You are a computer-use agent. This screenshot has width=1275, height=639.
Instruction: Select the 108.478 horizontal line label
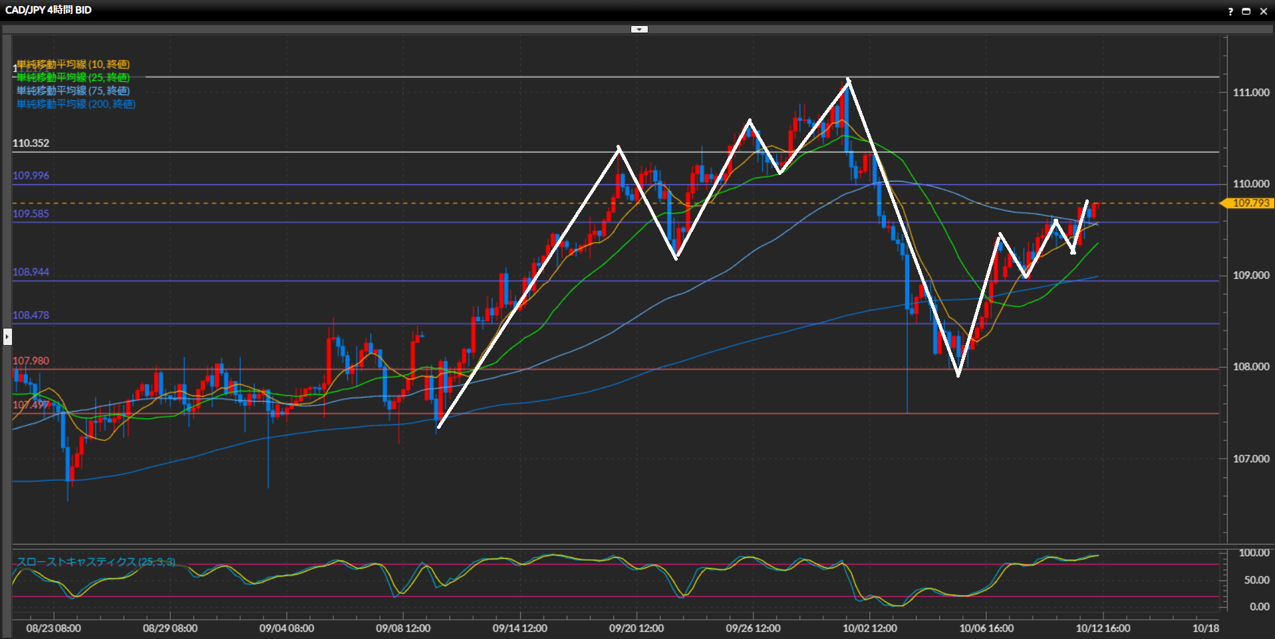click(31, 315)
